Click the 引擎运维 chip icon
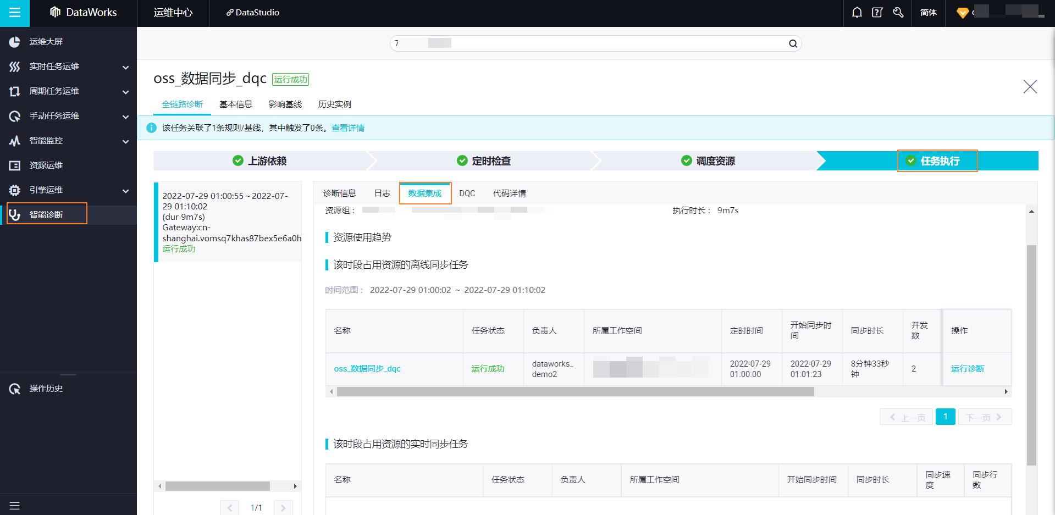 [15, 190]
